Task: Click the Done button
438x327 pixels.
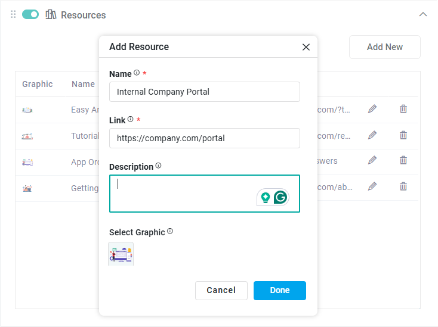Action: point(280,291)
